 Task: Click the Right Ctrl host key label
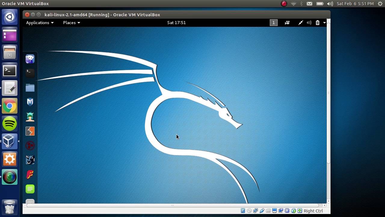coord(313,211)
